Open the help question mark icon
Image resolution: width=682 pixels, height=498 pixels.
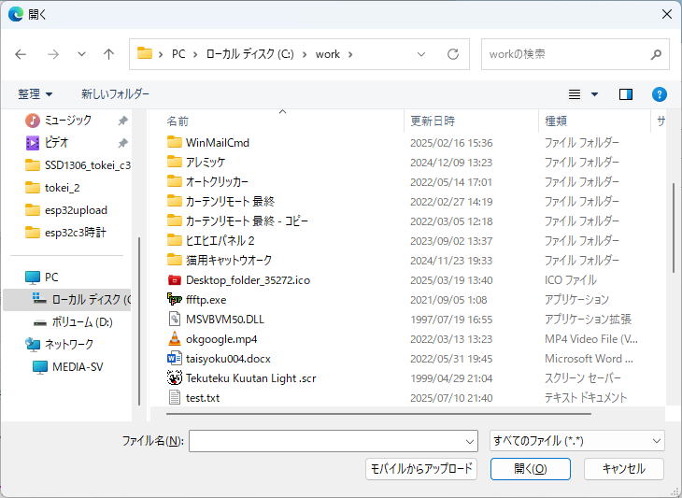[659, 94]
